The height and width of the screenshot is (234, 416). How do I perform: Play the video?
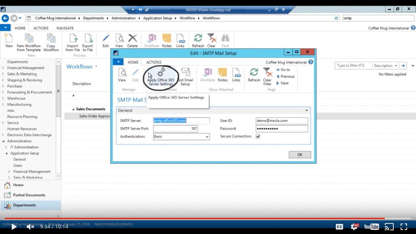[14, 227]
